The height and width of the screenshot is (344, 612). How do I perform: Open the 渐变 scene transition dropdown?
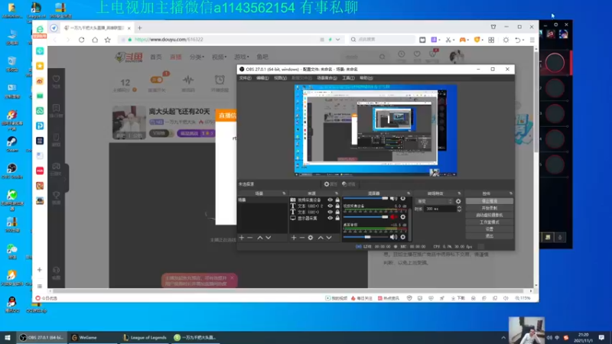point(435,201)
